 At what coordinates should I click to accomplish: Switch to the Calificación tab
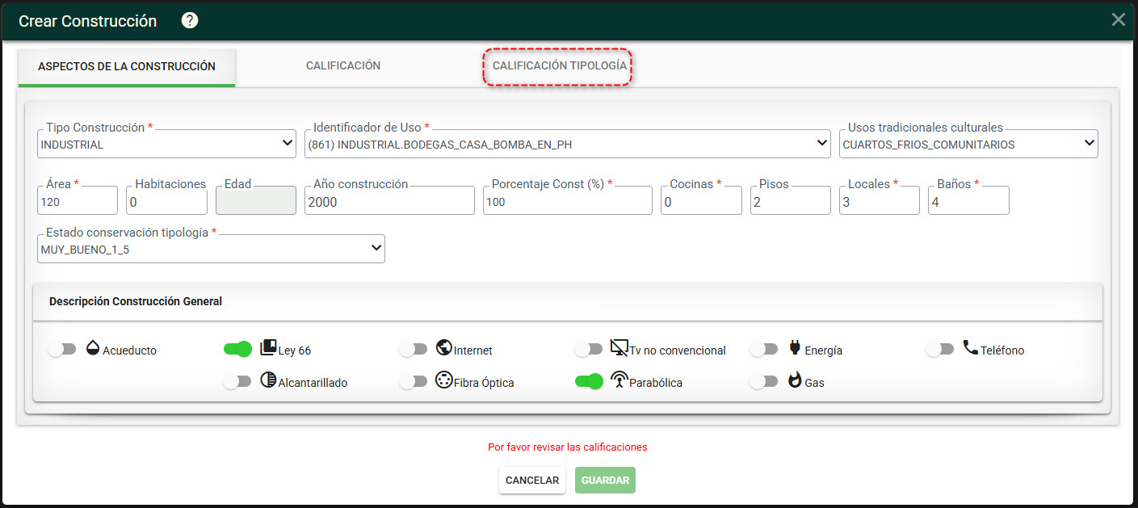[x=343, y=65]
